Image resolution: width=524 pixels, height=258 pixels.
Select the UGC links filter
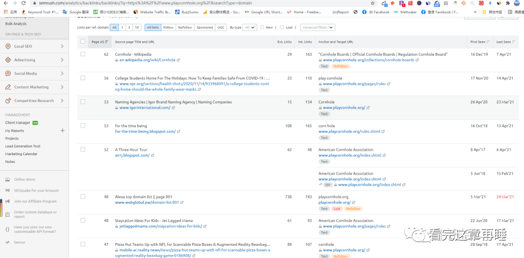coord(221,28)
